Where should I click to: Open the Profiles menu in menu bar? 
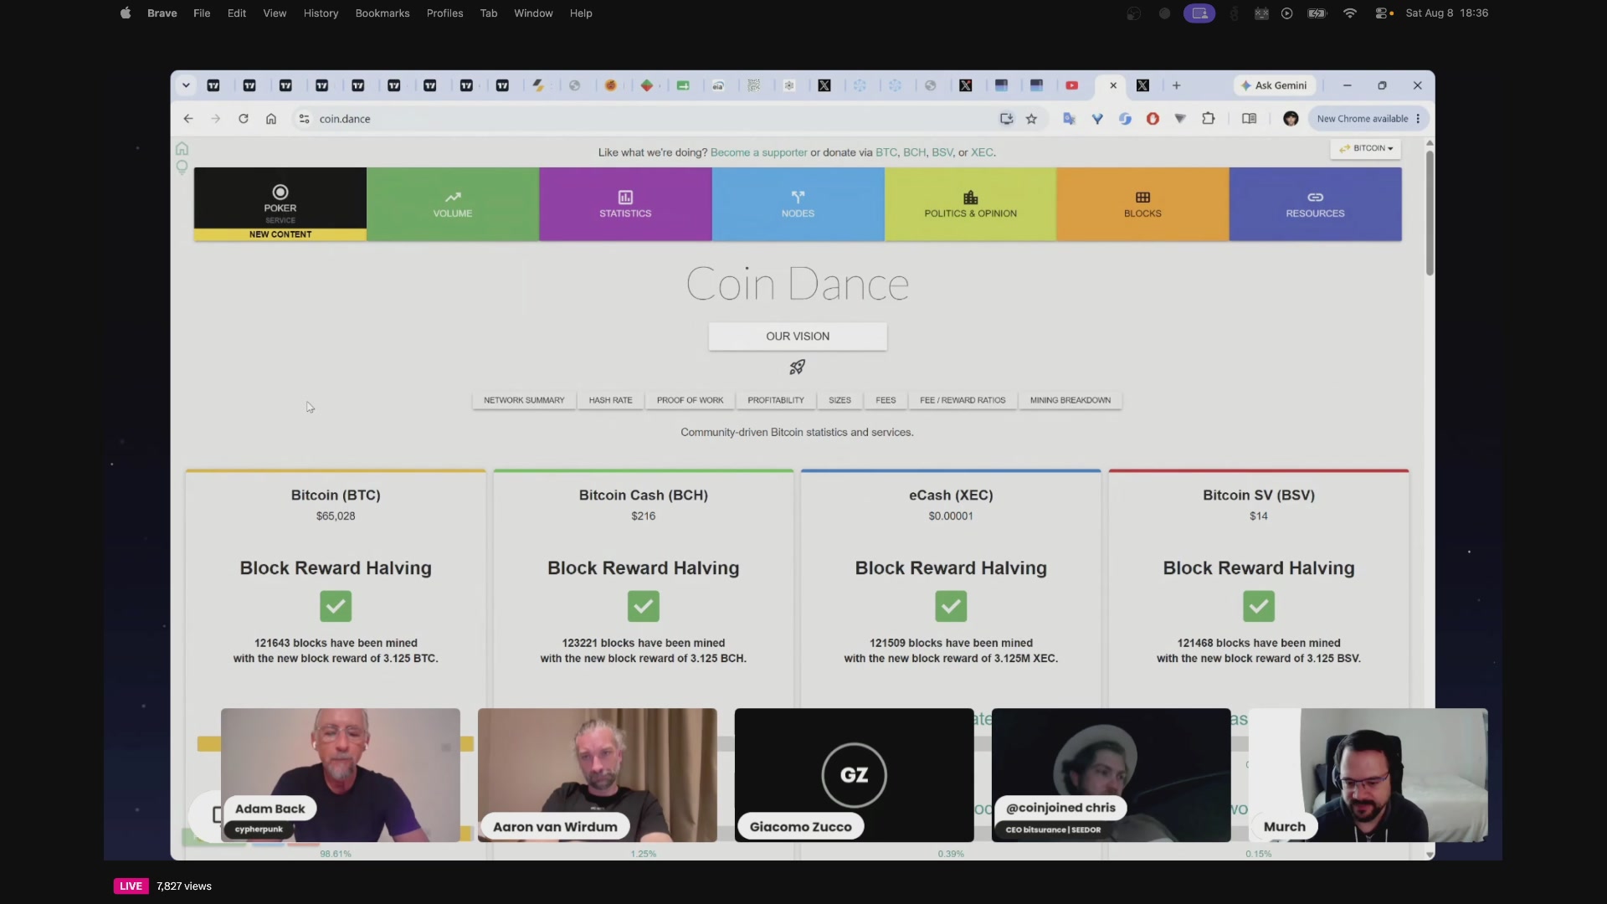[444, 13]
